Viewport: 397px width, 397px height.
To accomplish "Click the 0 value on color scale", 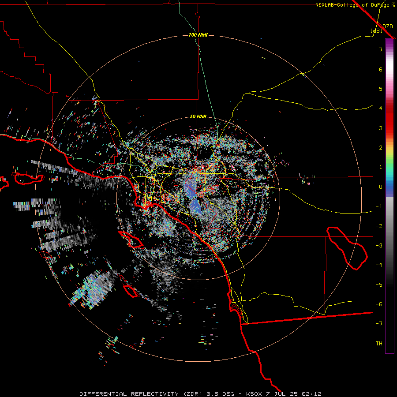I will click(x=381, y=187).
